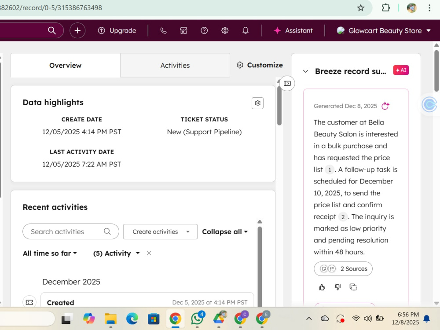This screenshot has height=330, width=440.
Task: Collapse the right sidebar panel toggle
Action: 287,83
